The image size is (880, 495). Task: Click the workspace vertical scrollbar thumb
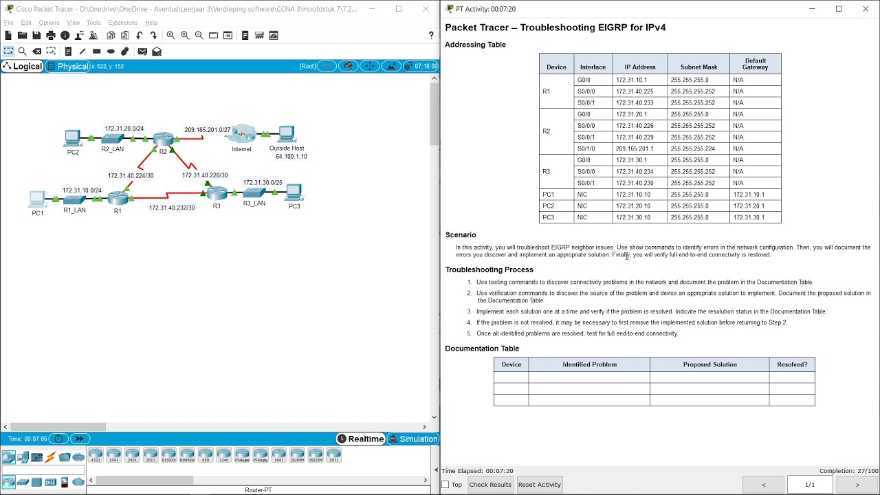(434, 114)
